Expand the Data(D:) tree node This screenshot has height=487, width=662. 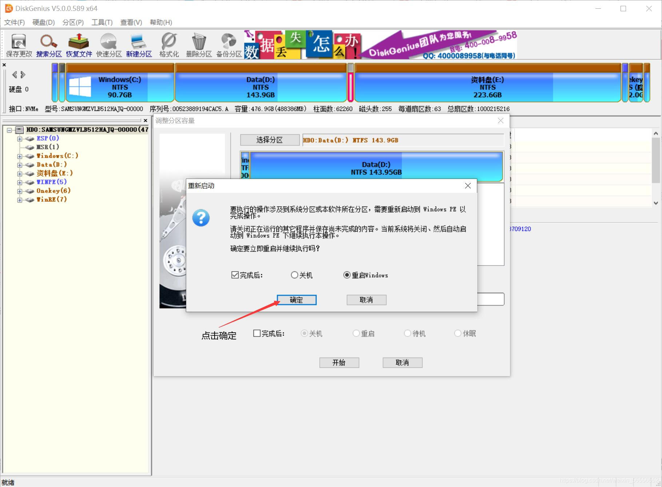tap(20, 165)
